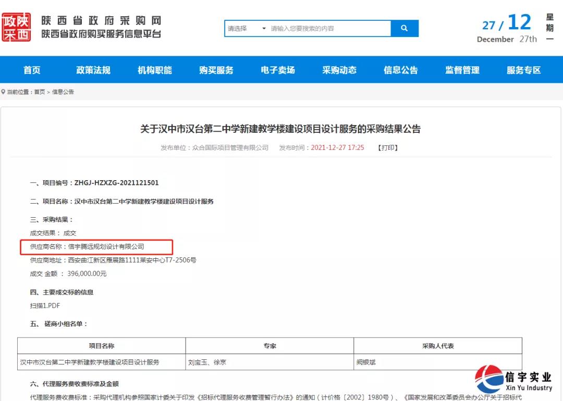This screenshot has width=563, height=401.
Task: Select the 监督管理 menu item
Action: 461,69
